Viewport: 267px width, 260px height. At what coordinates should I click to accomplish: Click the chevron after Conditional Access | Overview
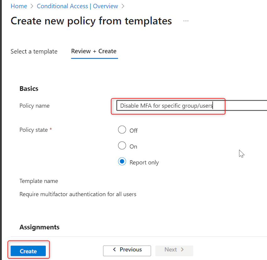pos(123,6)
